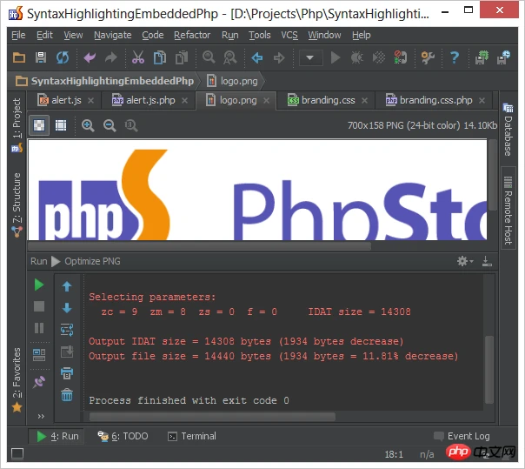Click the main toolbar Run triangle

pyautogui.click(x=336, y=57)
